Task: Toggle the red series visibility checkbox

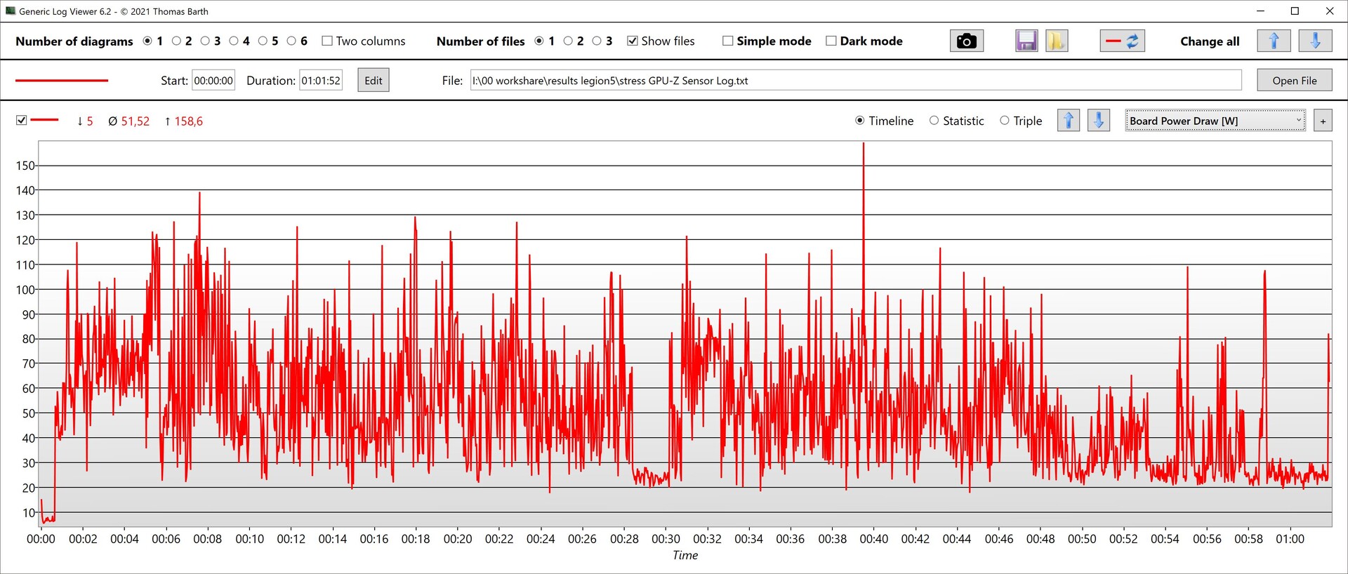Action: [x=22, y=120]
